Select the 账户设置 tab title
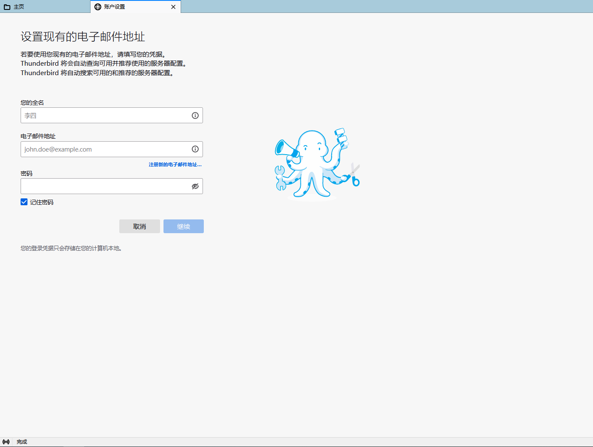Screen dimensions: 593x447 coord(115,7)
